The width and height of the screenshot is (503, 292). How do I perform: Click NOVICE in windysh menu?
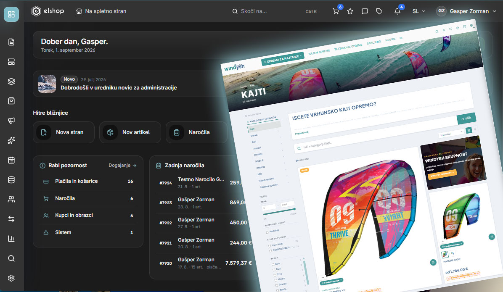(x=390, y=39)
